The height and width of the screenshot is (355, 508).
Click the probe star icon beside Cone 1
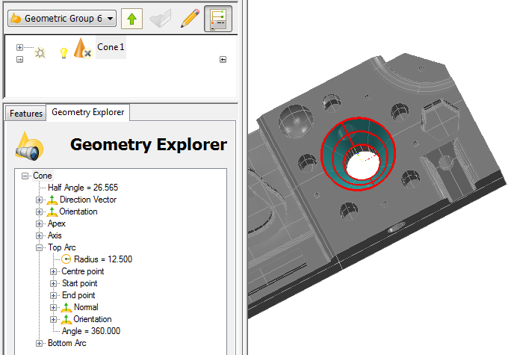[40, 52]
